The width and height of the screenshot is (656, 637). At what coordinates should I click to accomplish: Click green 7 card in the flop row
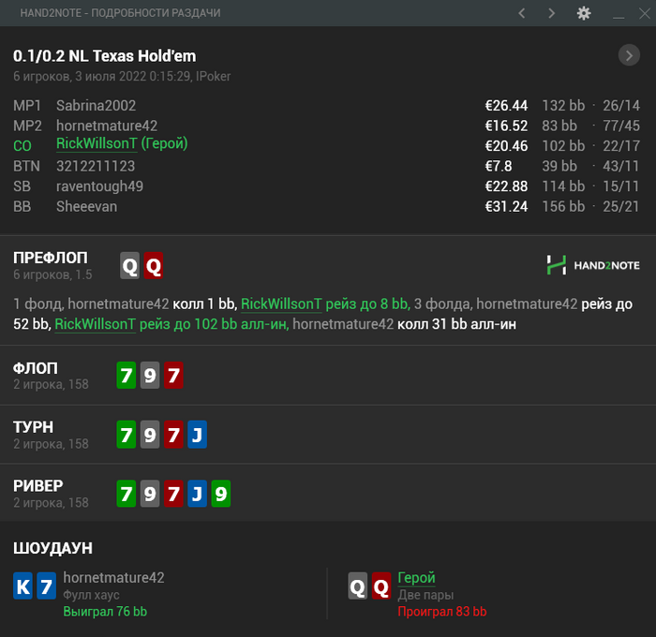pyautogui.click(x=126, y=375)
